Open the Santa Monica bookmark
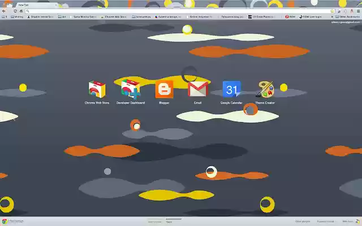 83,17
